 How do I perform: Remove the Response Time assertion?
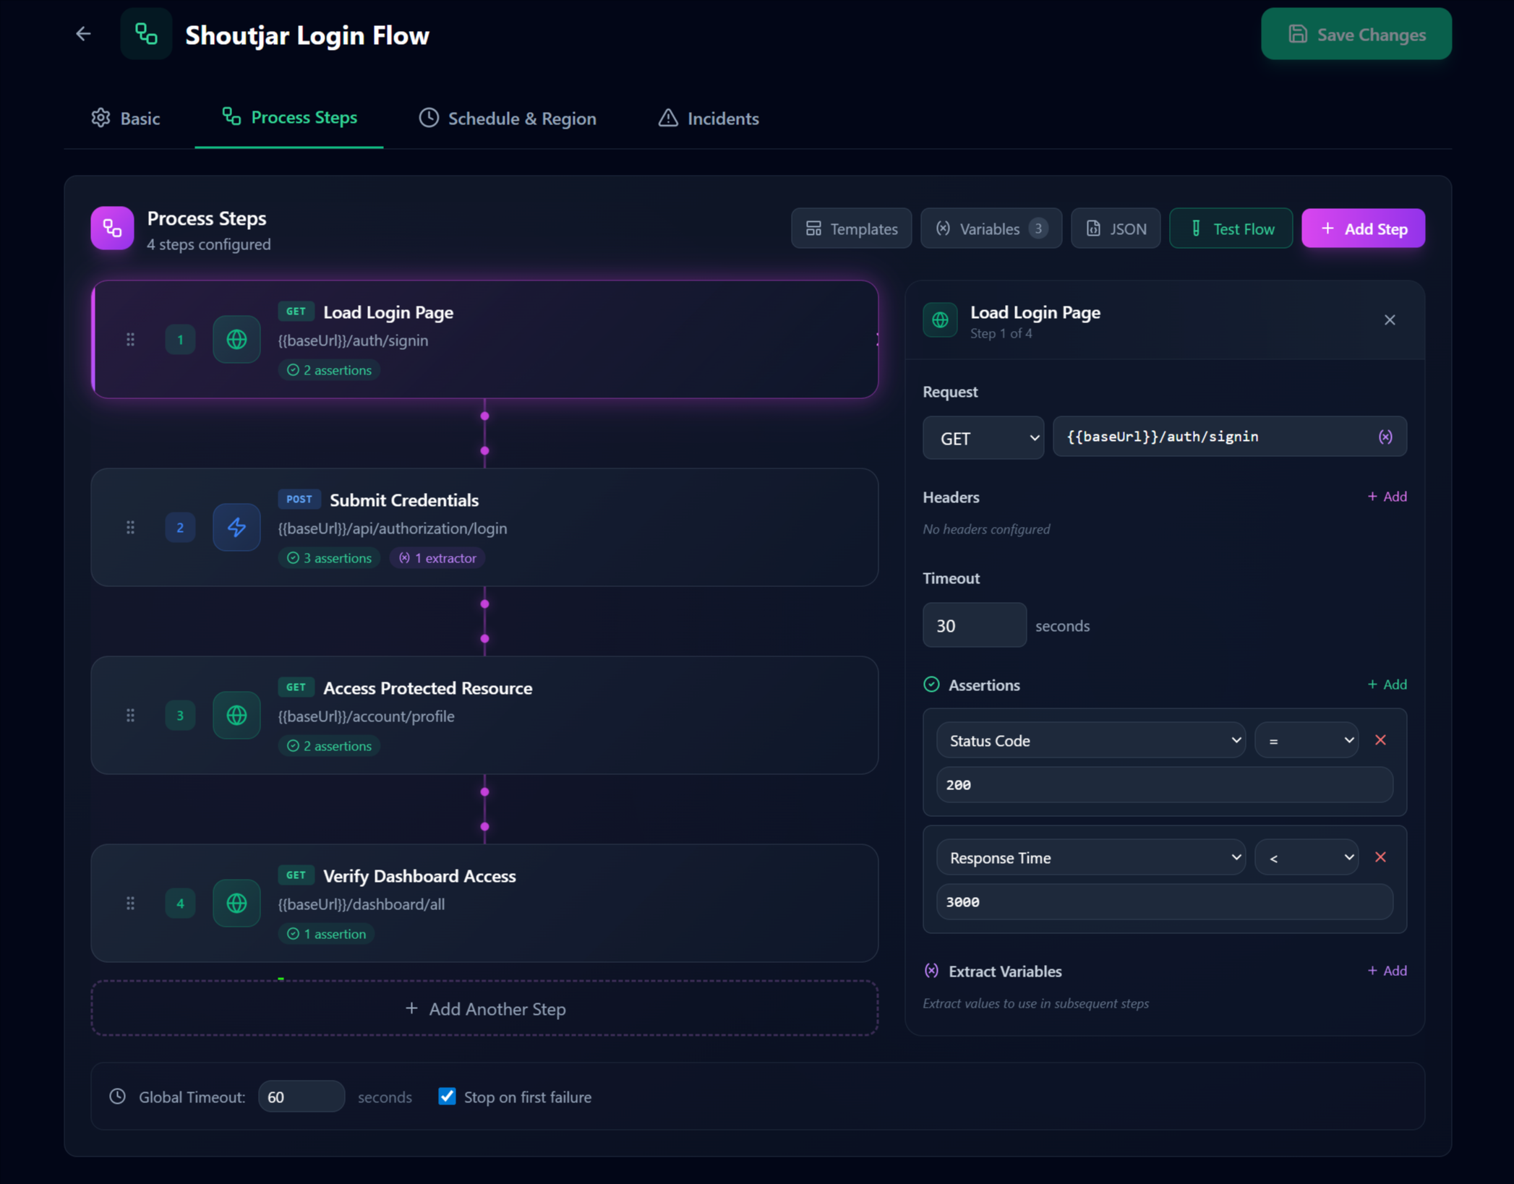point(1380,857)
